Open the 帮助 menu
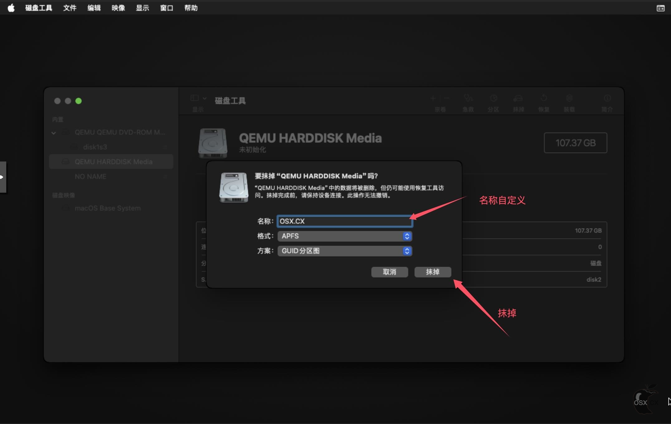 point(191,8)
